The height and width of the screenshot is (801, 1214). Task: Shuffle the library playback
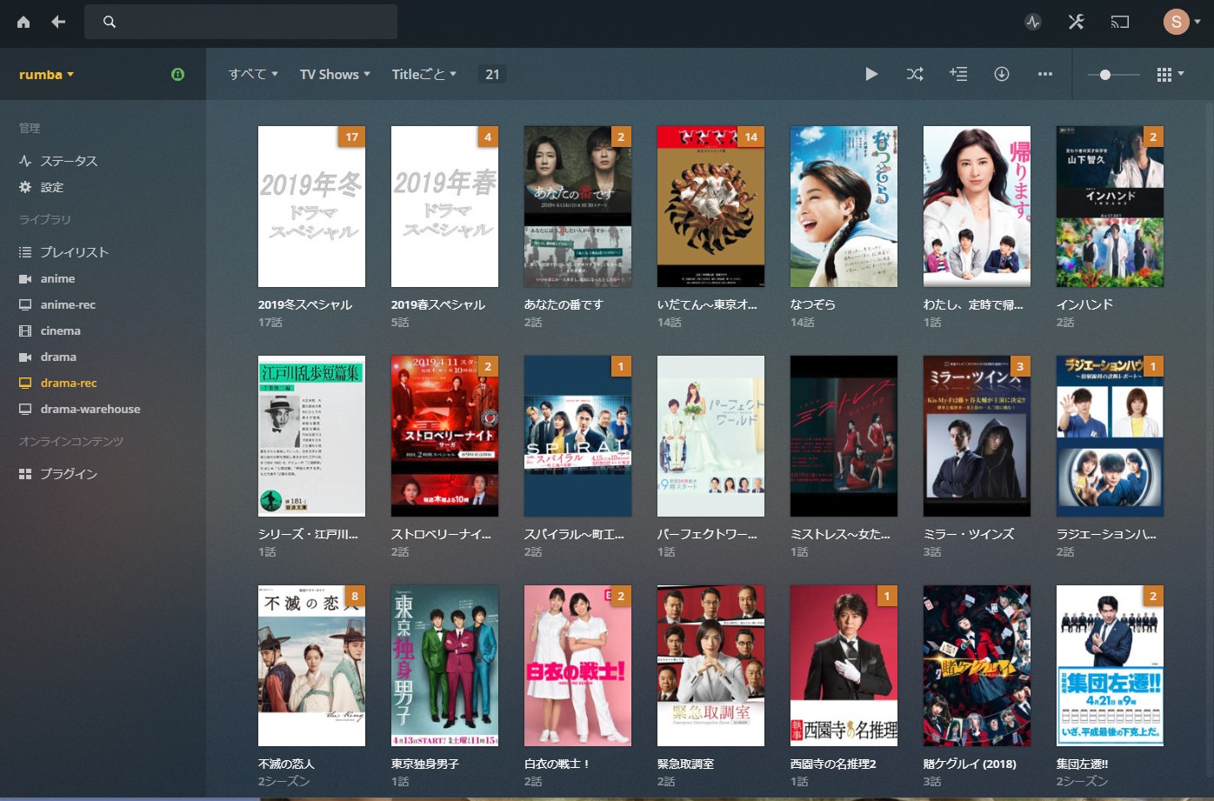click(x=915, y=75)
